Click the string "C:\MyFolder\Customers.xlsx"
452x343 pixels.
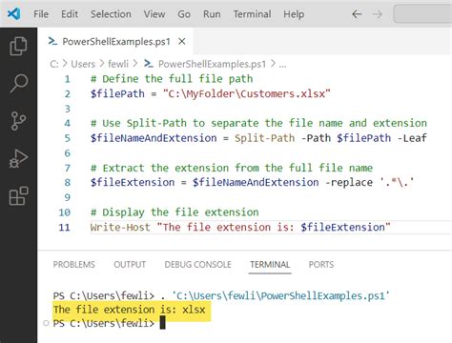[247, 93]
